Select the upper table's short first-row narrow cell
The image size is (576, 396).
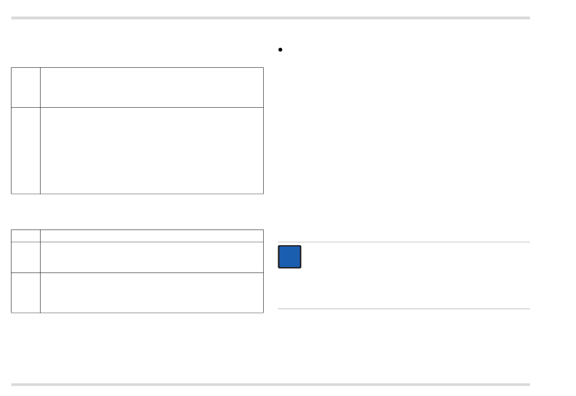(x=25, y=87)
